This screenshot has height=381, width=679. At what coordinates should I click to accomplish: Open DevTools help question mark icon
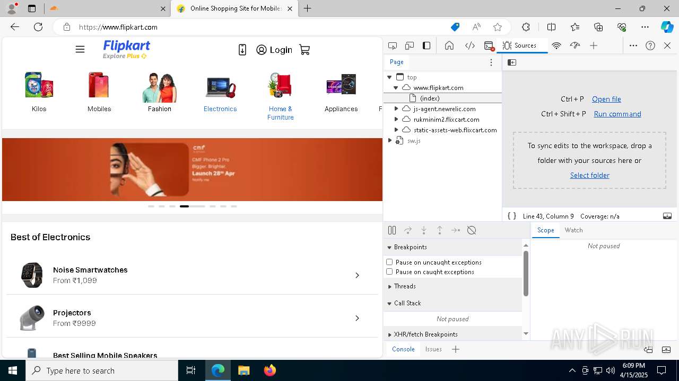tap(650, 46)
